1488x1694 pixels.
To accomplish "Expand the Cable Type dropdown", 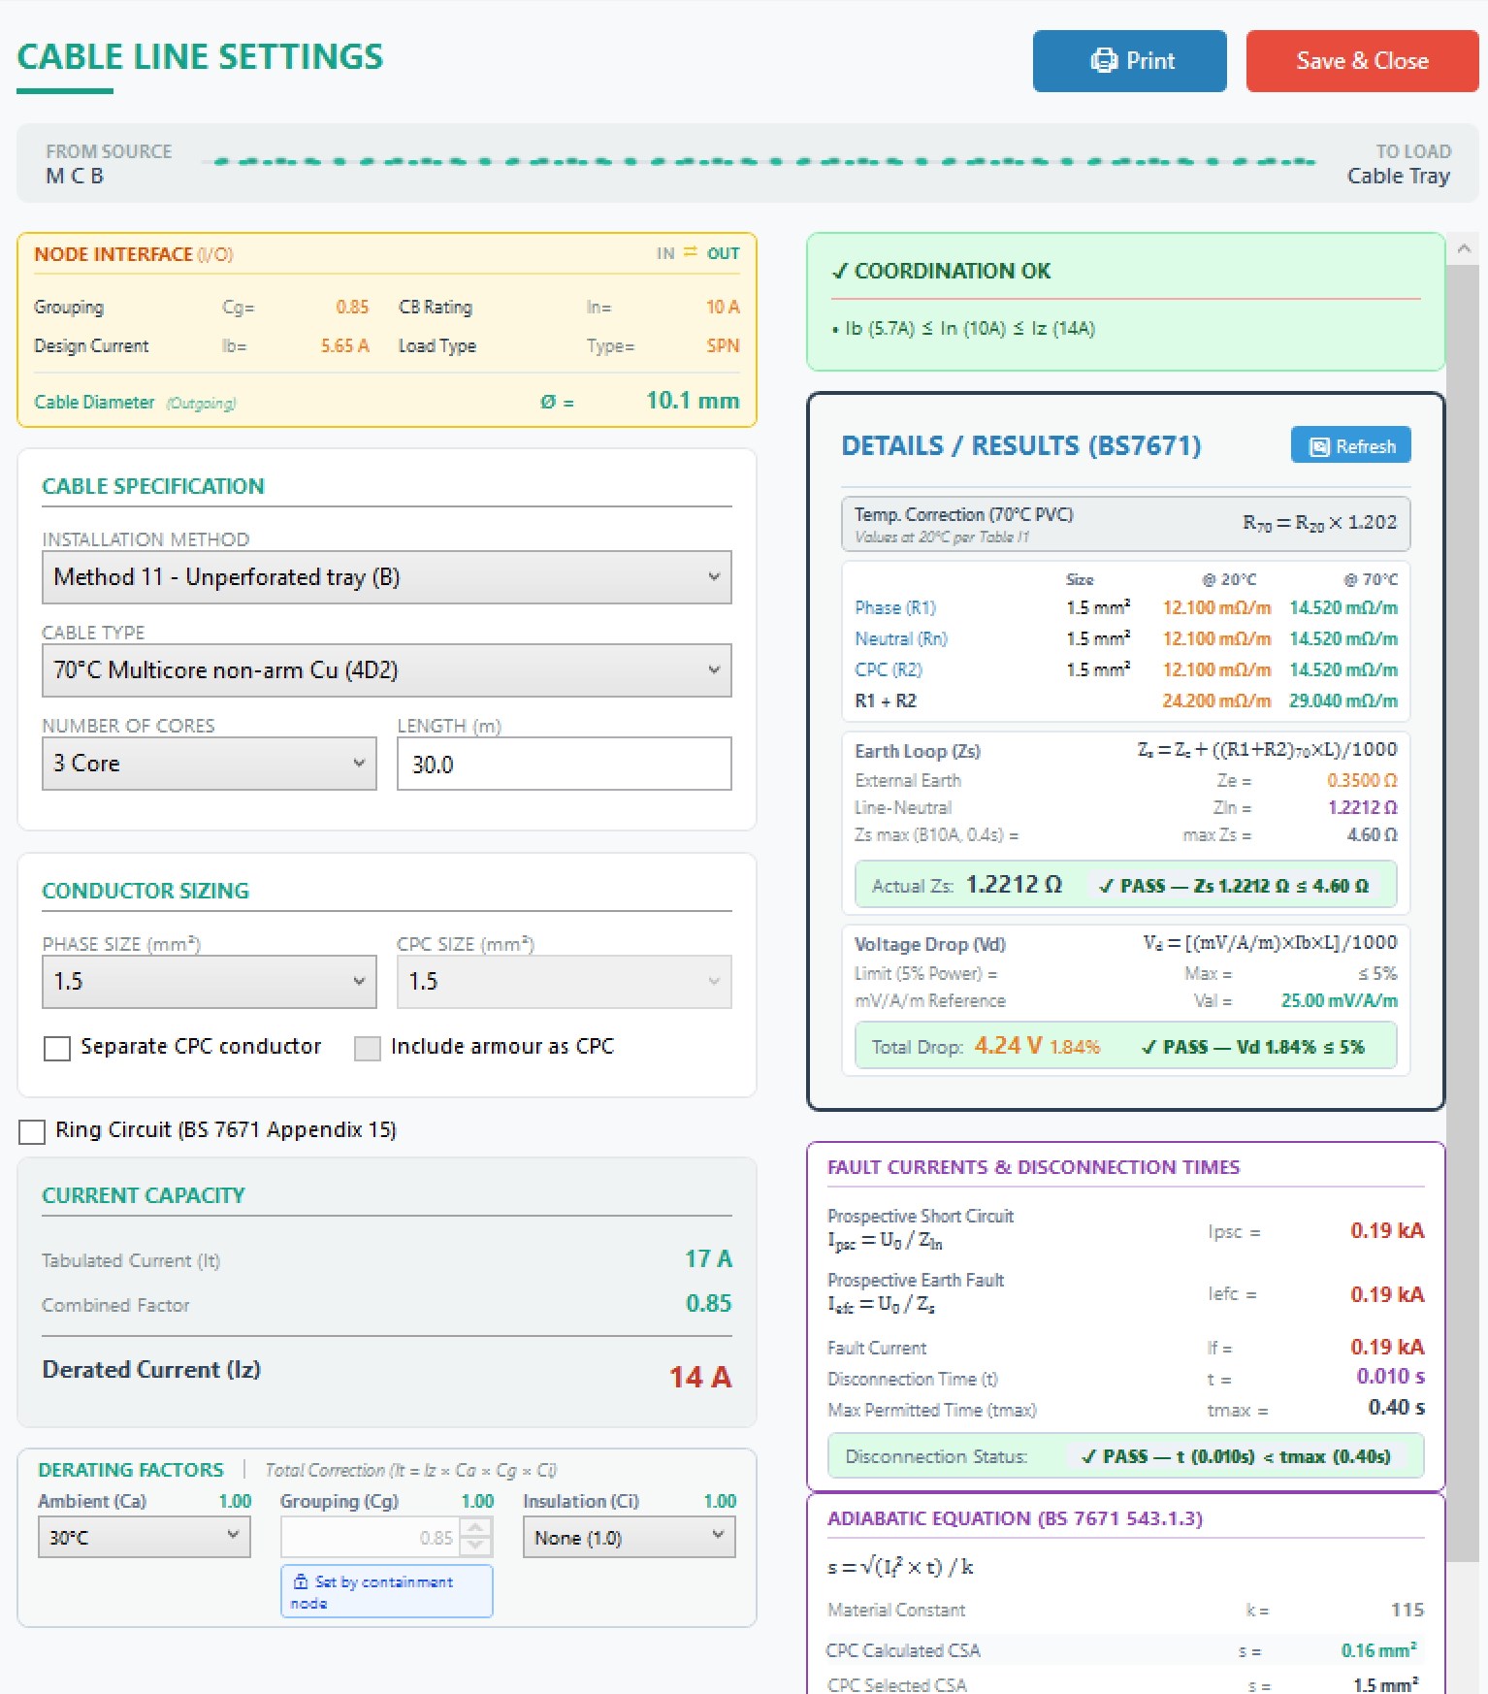I will click(386, 670).
